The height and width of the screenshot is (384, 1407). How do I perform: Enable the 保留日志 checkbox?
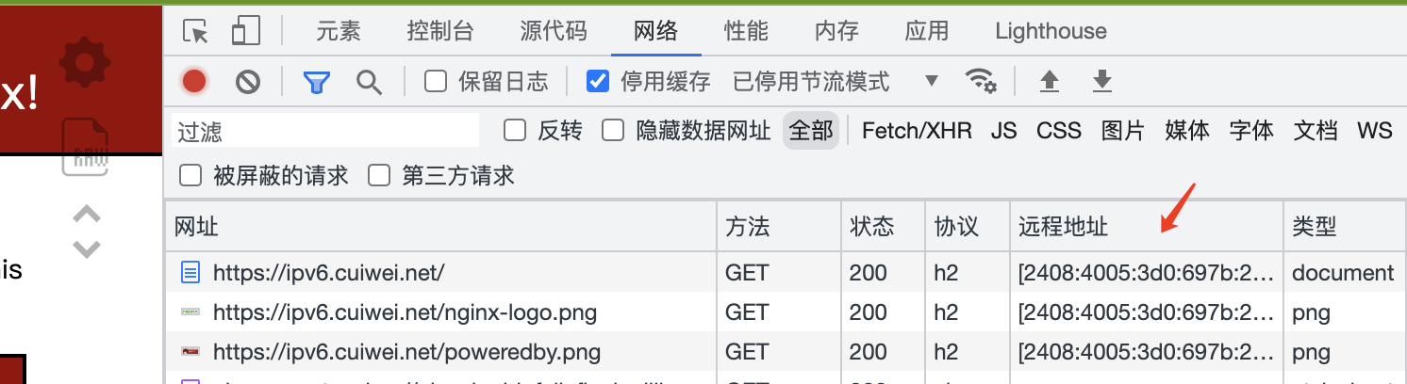tap(436, 82)
